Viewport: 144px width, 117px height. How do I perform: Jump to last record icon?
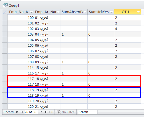tap(46, 112)
